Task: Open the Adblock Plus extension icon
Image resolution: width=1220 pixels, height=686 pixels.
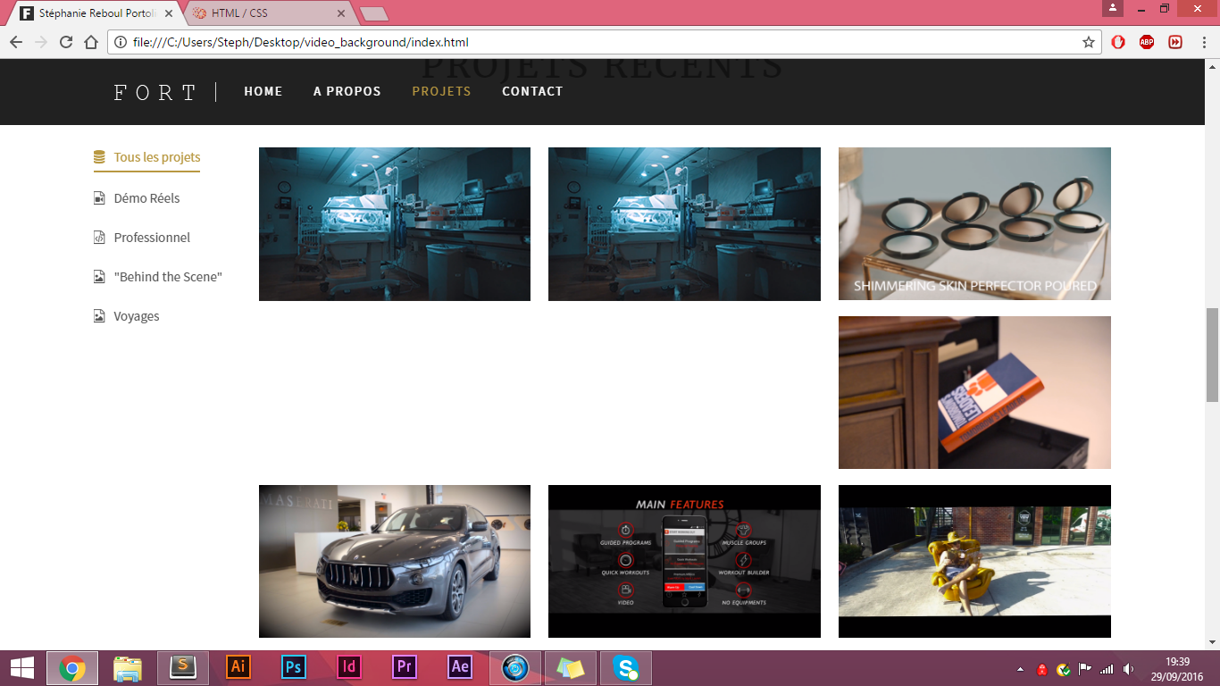Action: coord(1147,42)
